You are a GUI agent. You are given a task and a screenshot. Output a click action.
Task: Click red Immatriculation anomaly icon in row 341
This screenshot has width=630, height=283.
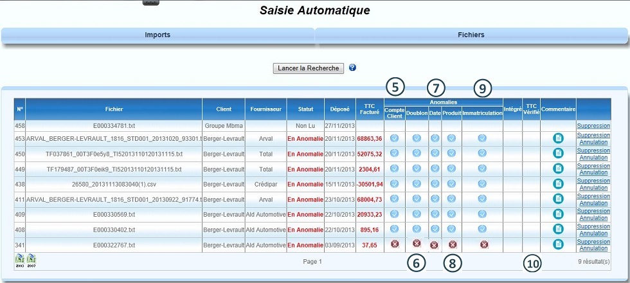point(483,244)
